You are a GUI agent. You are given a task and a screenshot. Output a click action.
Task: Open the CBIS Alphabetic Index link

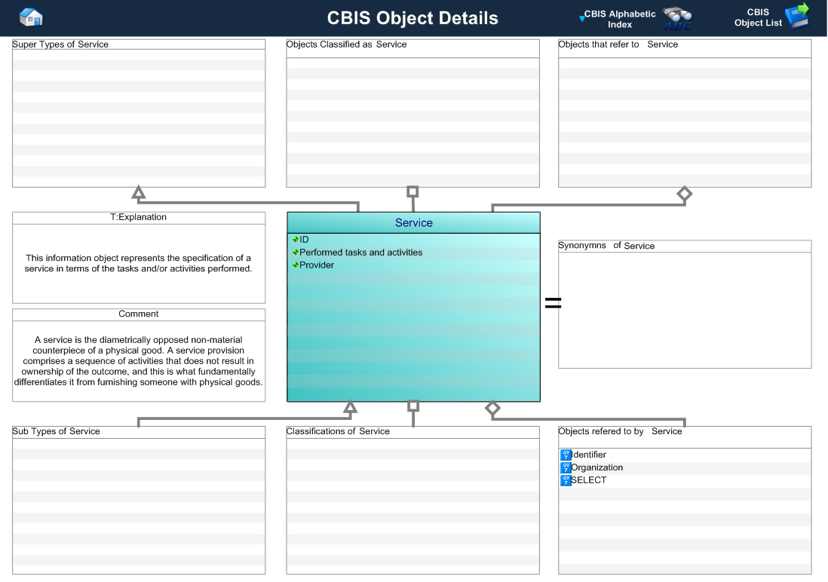619,19
